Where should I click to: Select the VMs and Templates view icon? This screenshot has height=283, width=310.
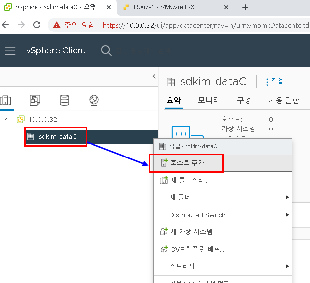click(35, 100)
